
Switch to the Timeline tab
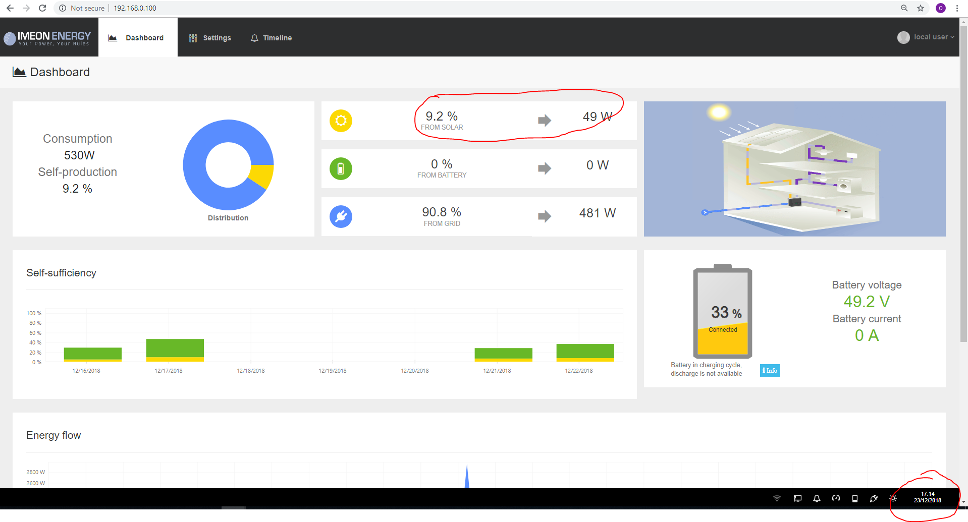coord(271,38)
